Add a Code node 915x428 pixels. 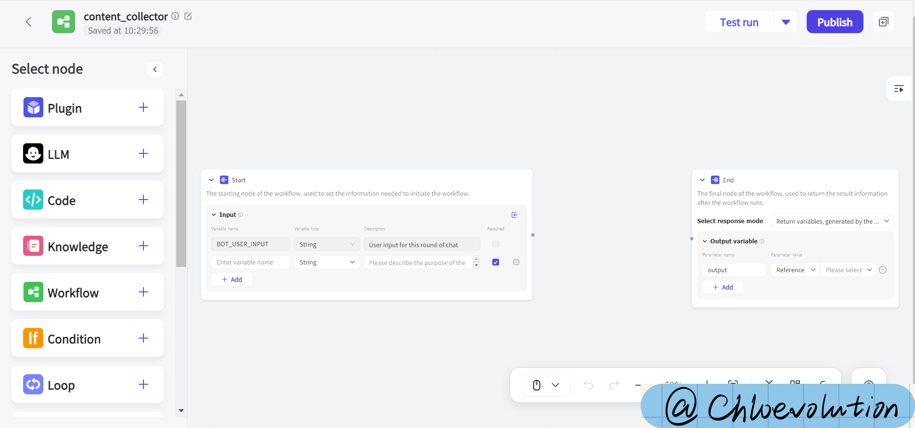(x=143, y=200)
